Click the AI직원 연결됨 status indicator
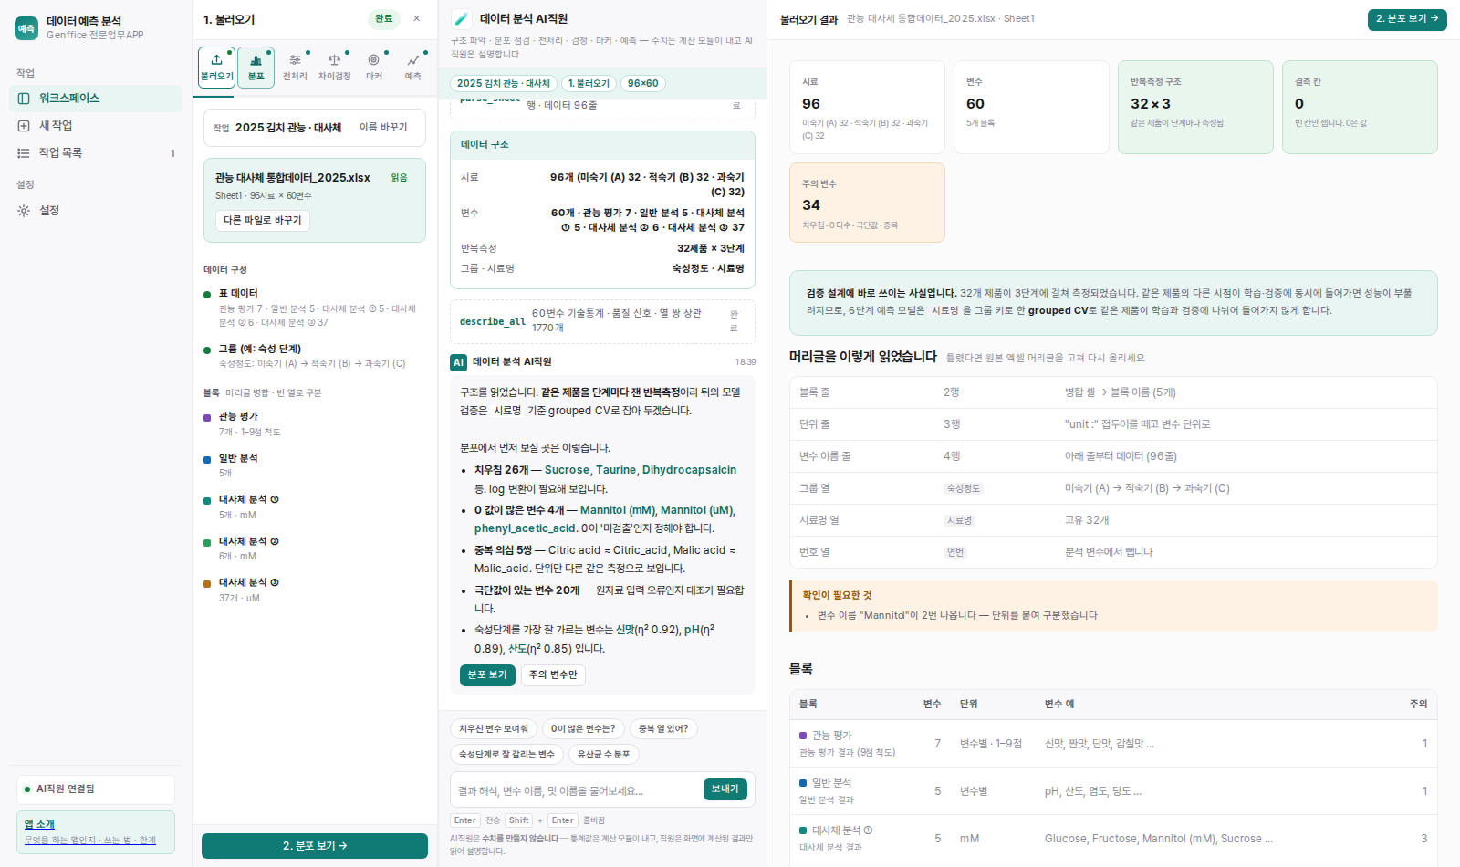1460x867 pixels. pos(96,789)
